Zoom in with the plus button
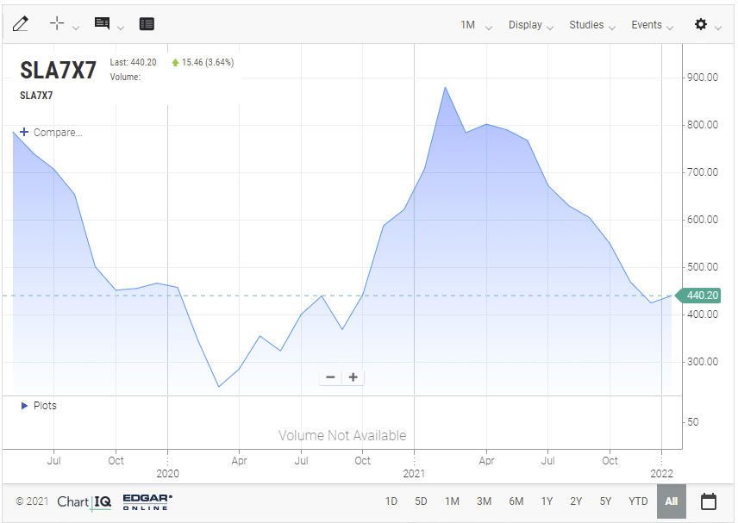 tap(353, 377)
